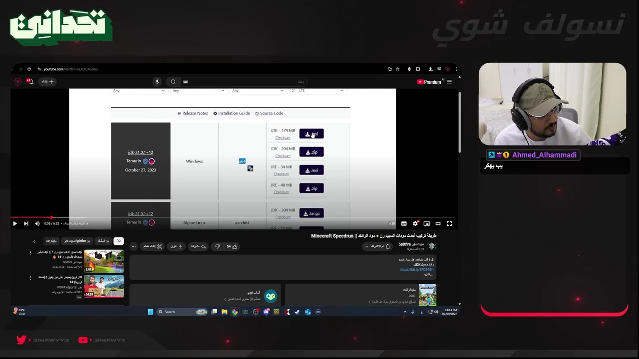This screenshot has height=359, width=639.
Task: Open YouTube notifications bell
Action: point(30,81)
